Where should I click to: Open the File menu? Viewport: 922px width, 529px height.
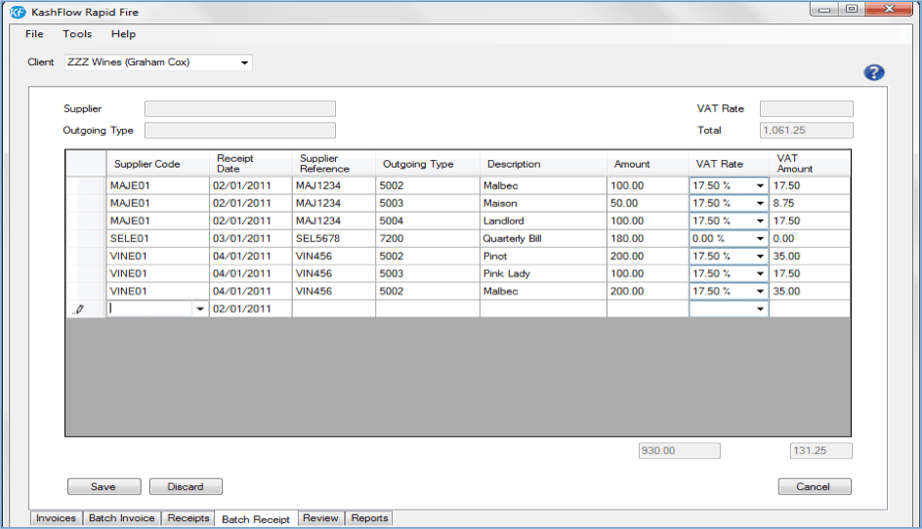click(34, 34)
